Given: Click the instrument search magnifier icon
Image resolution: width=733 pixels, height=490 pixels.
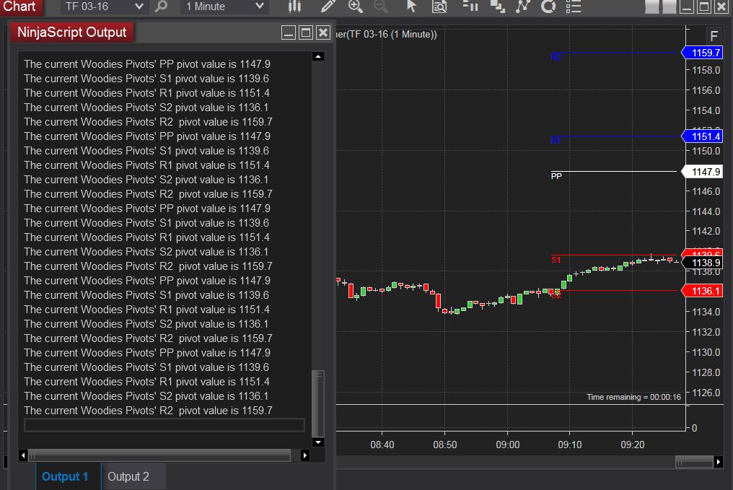Looking at the screenshot, I should (x=161, y=6).
